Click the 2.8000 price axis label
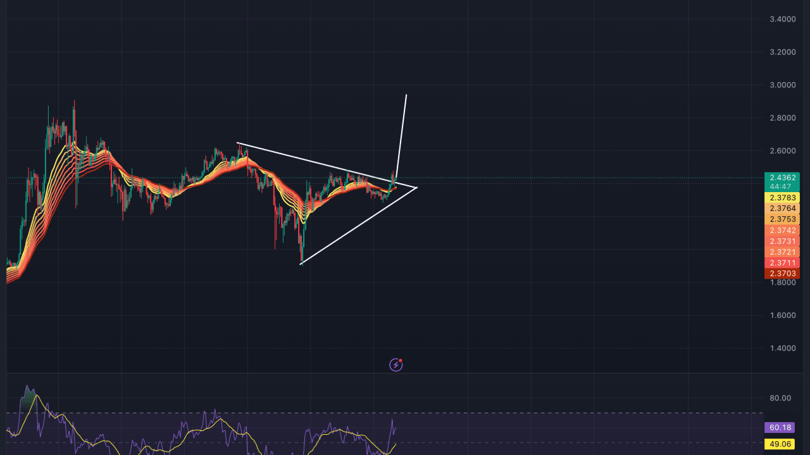The width and height of the screenshot is (810, 455). 783,118
